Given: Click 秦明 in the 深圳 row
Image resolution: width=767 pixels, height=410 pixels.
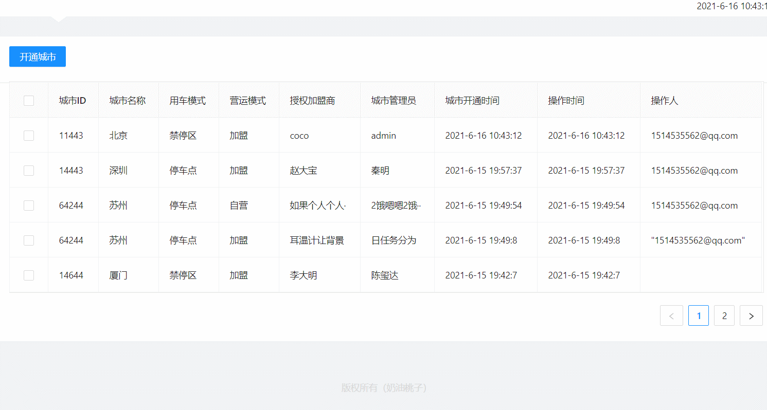Looking at the screenshot, I should pyautogui.click(x=381, y=170).
